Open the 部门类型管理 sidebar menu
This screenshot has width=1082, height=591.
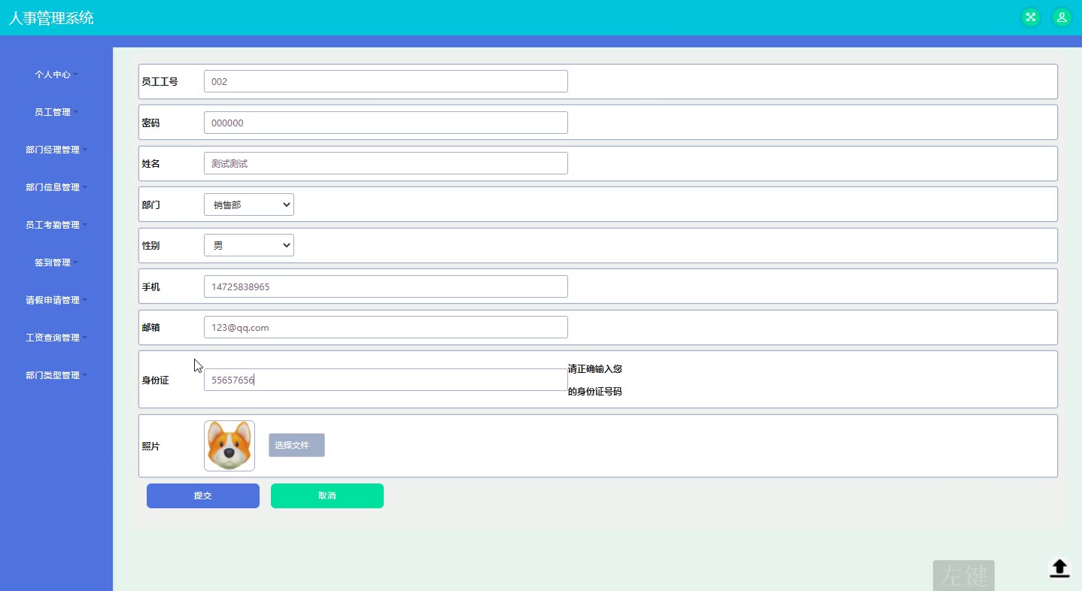[x=56, y=375]
